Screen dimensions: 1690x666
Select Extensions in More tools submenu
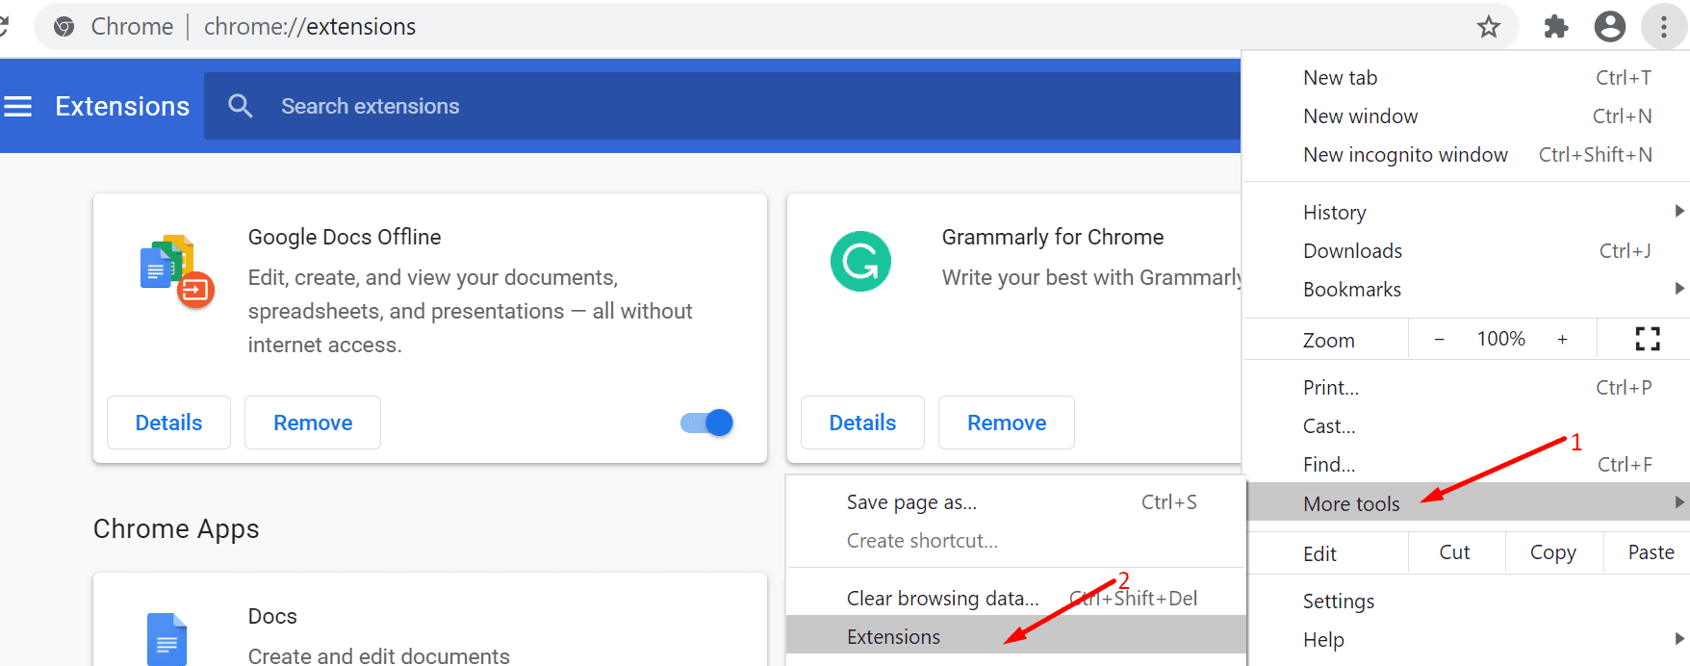(1016, 637)
